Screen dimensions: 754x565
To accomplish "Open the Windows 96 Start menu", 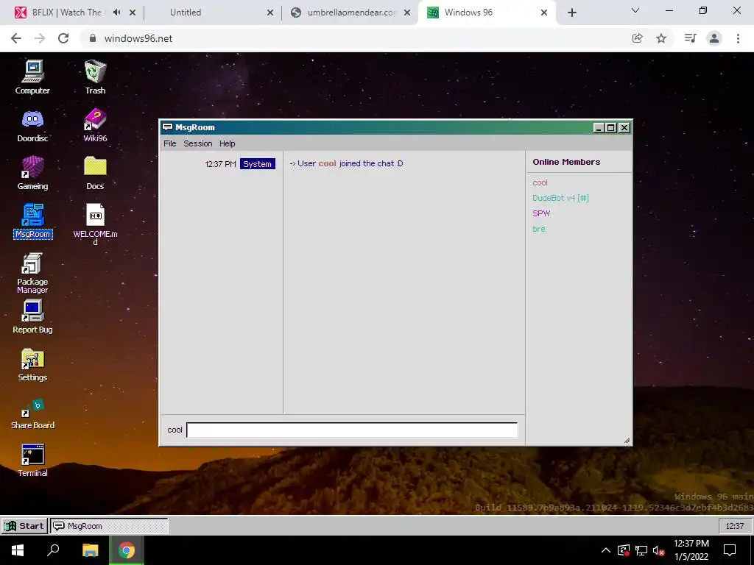I will (24, 525).
